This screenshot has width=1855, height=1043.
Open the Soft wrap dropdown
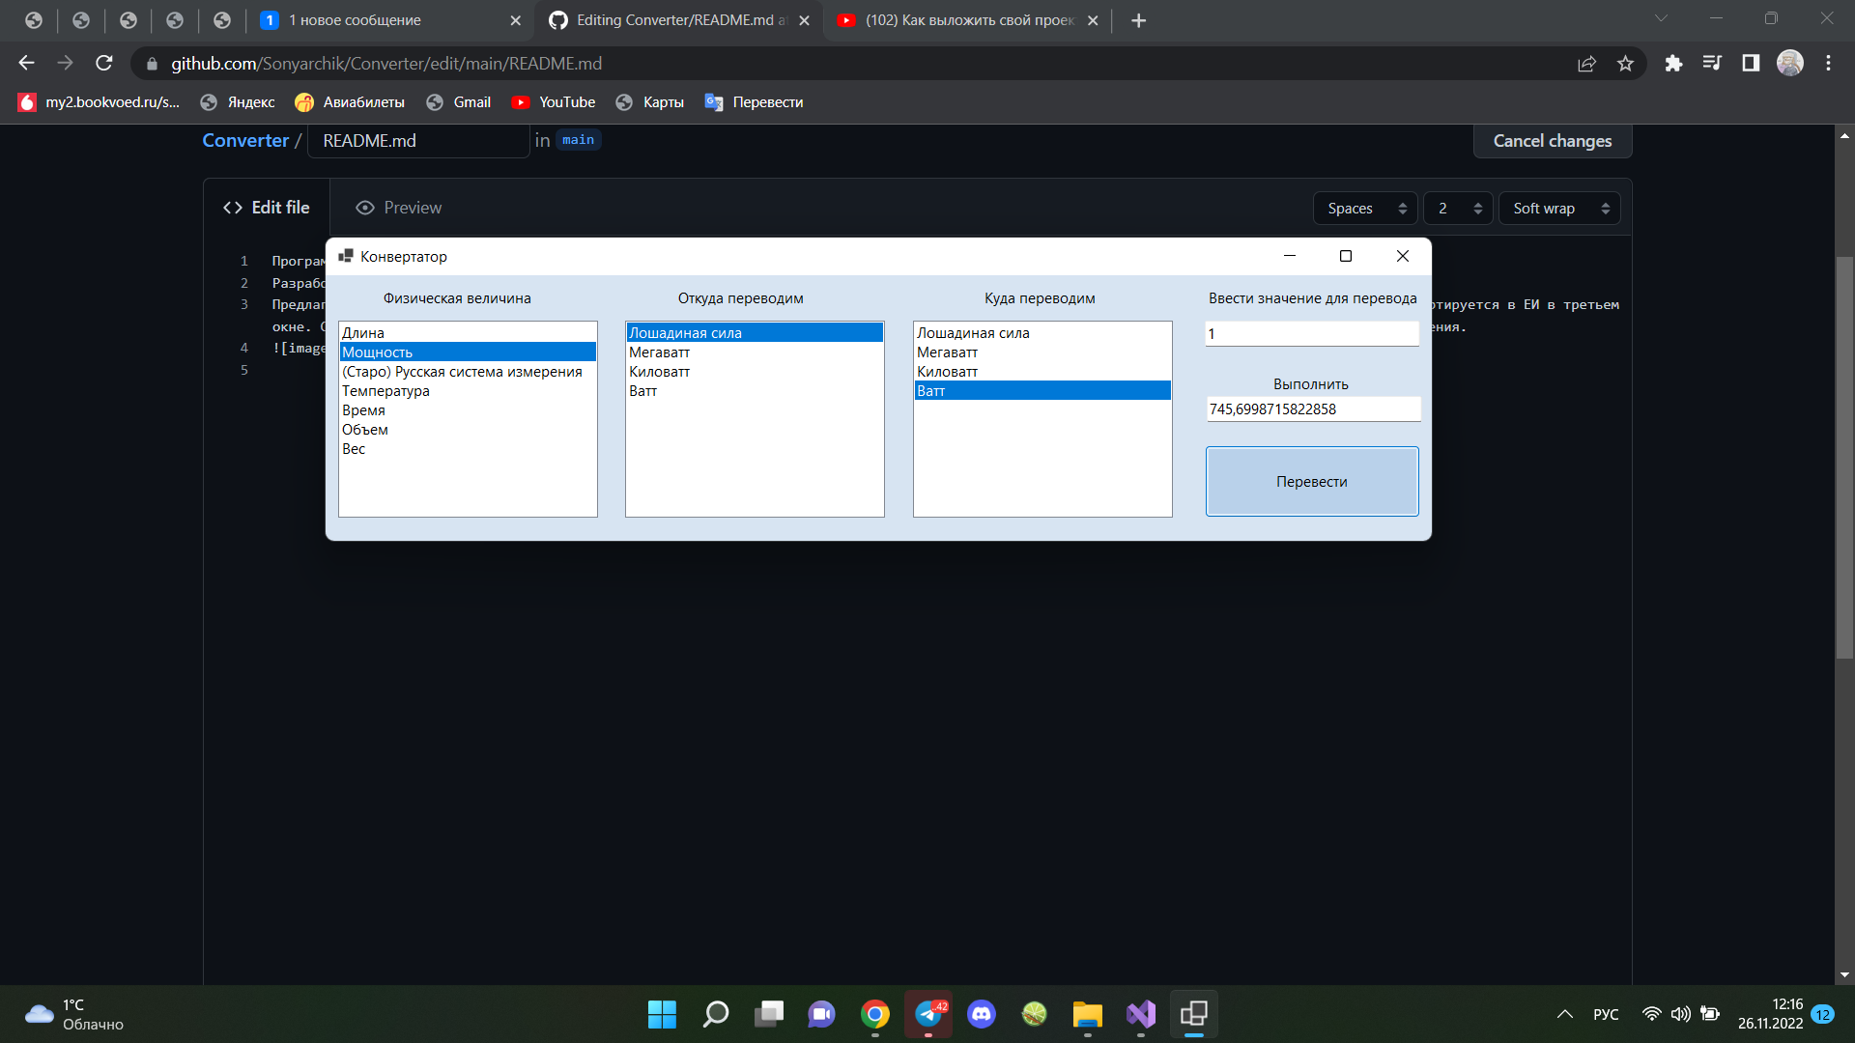[x=1558, y=208]
